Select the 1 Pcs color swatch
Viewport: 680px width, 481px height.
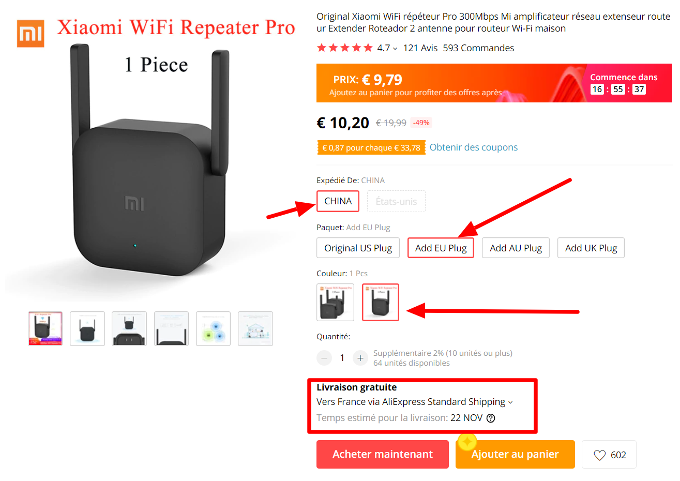(x=380, y=302)
